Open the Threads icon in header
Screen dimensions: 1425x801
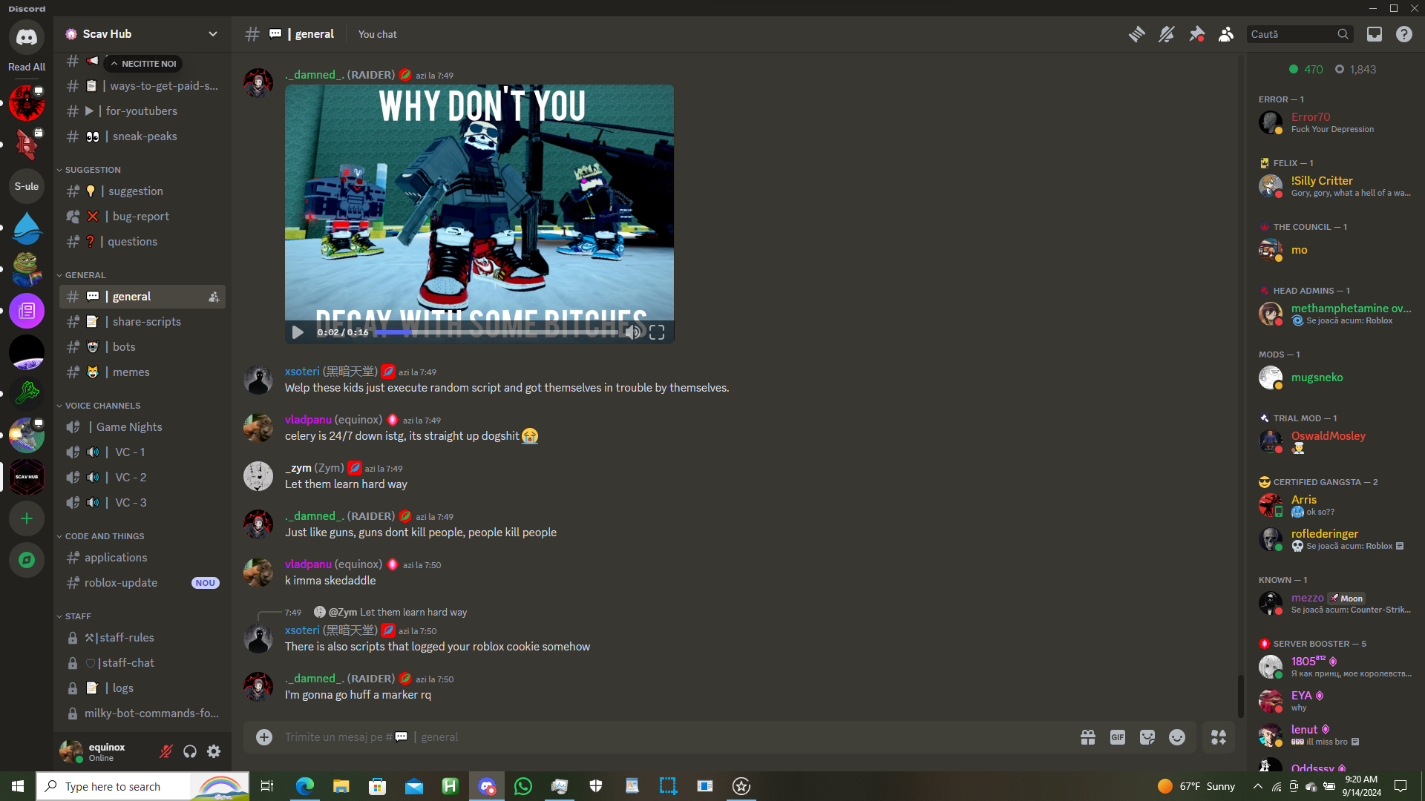coord(1136,34)
